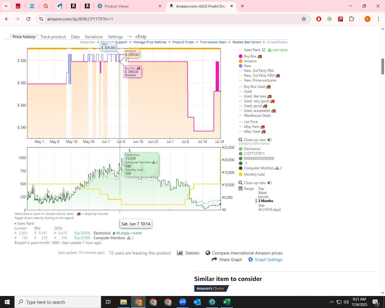Open the Variations tab
Viewport: 385px width, 308px height.
94,37
